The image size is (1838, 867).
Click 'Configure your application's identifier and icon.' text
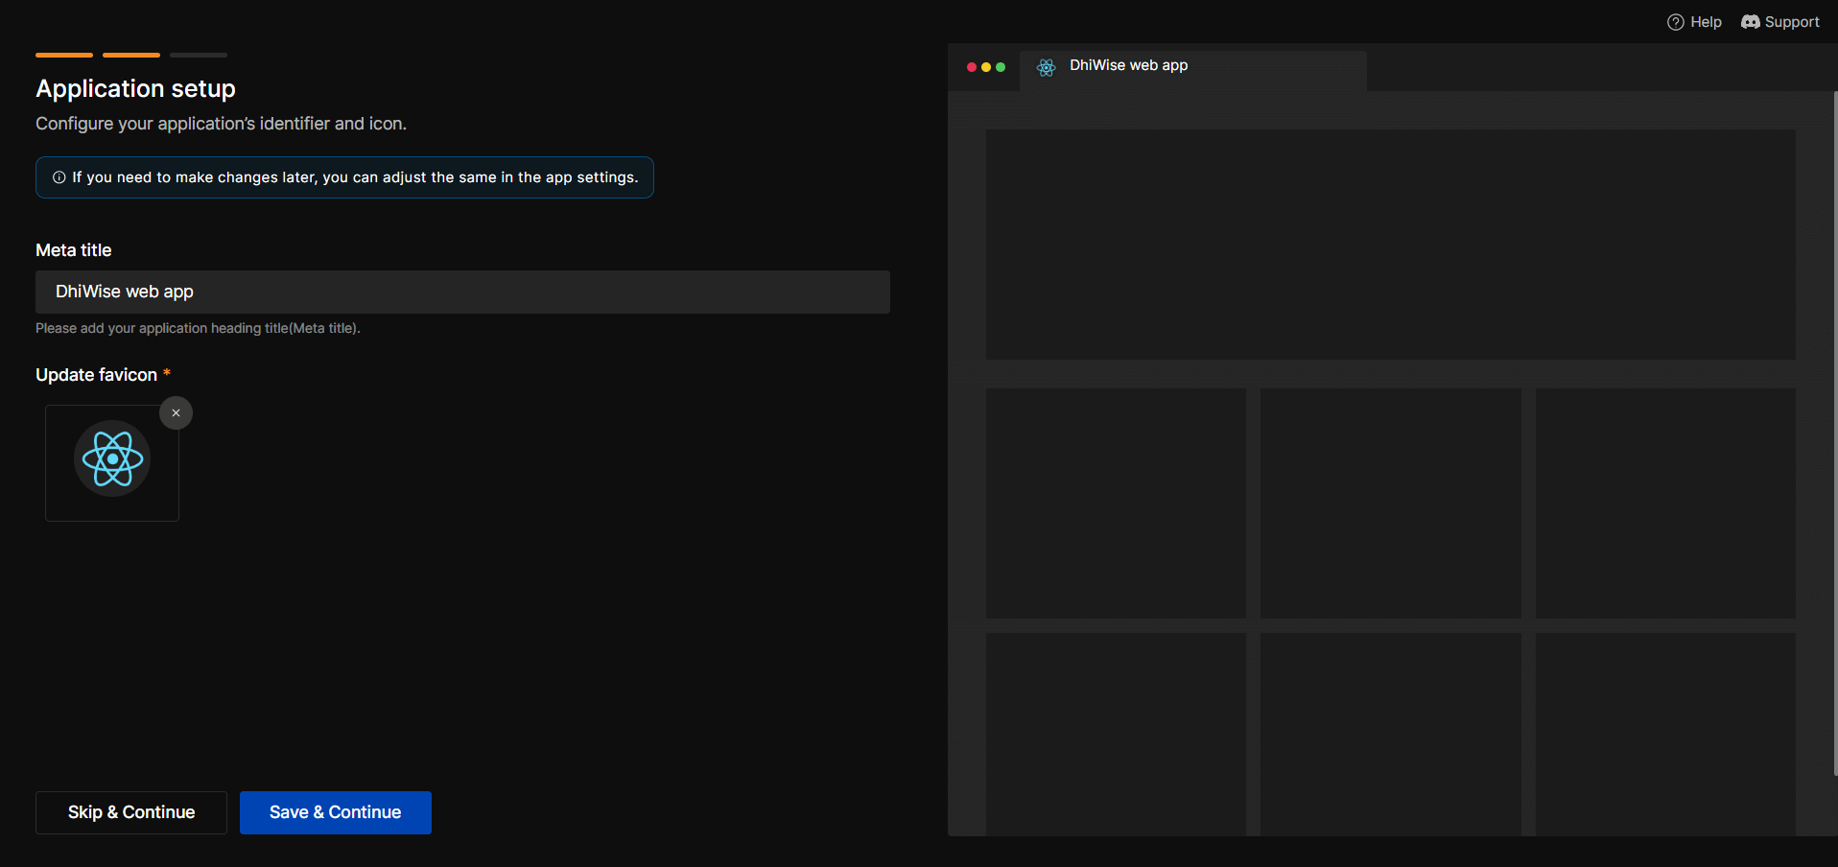coord(222,124)
